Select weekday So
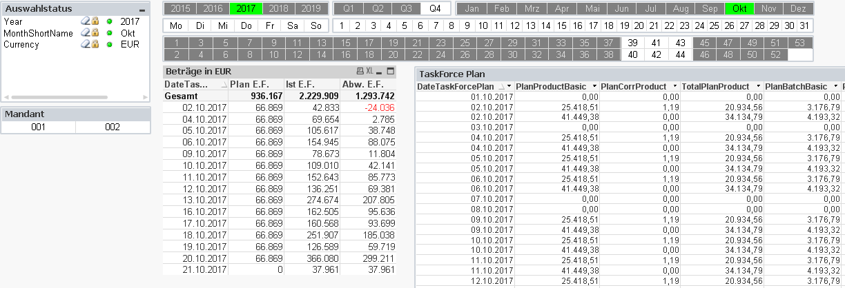Viewport: 845px width, 288px height. (316, 25)
